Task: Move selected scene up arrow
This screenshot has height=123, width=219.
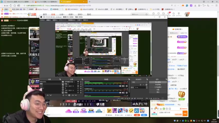Action: [48, 95]
